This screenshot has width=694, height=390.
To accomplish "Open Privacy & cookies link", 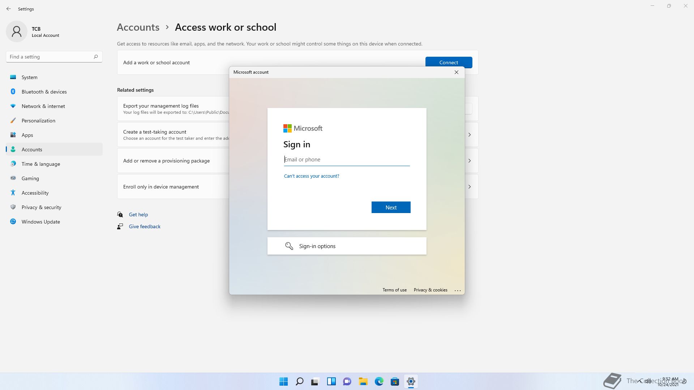I will point(430,290).
